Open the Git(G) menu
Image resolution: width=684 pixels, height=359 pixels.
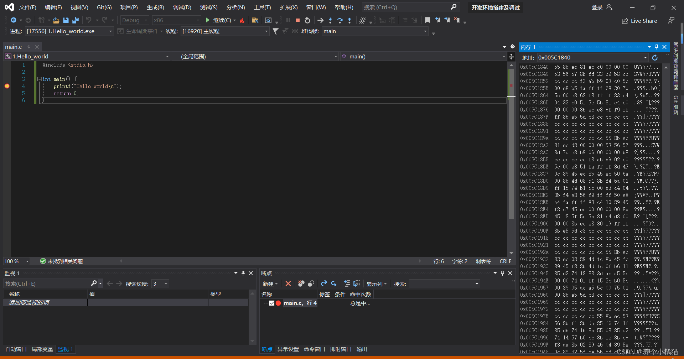pyautogui.click(x=104, y=7)
